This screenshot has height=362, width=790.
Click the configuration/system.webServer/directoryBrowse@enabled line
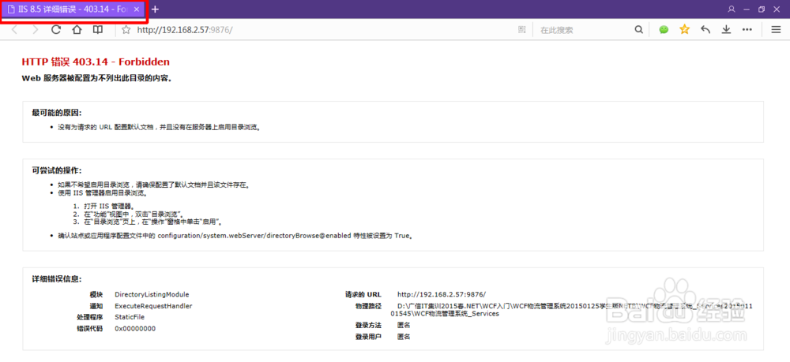pyautogui.click(x=235, y=235)
